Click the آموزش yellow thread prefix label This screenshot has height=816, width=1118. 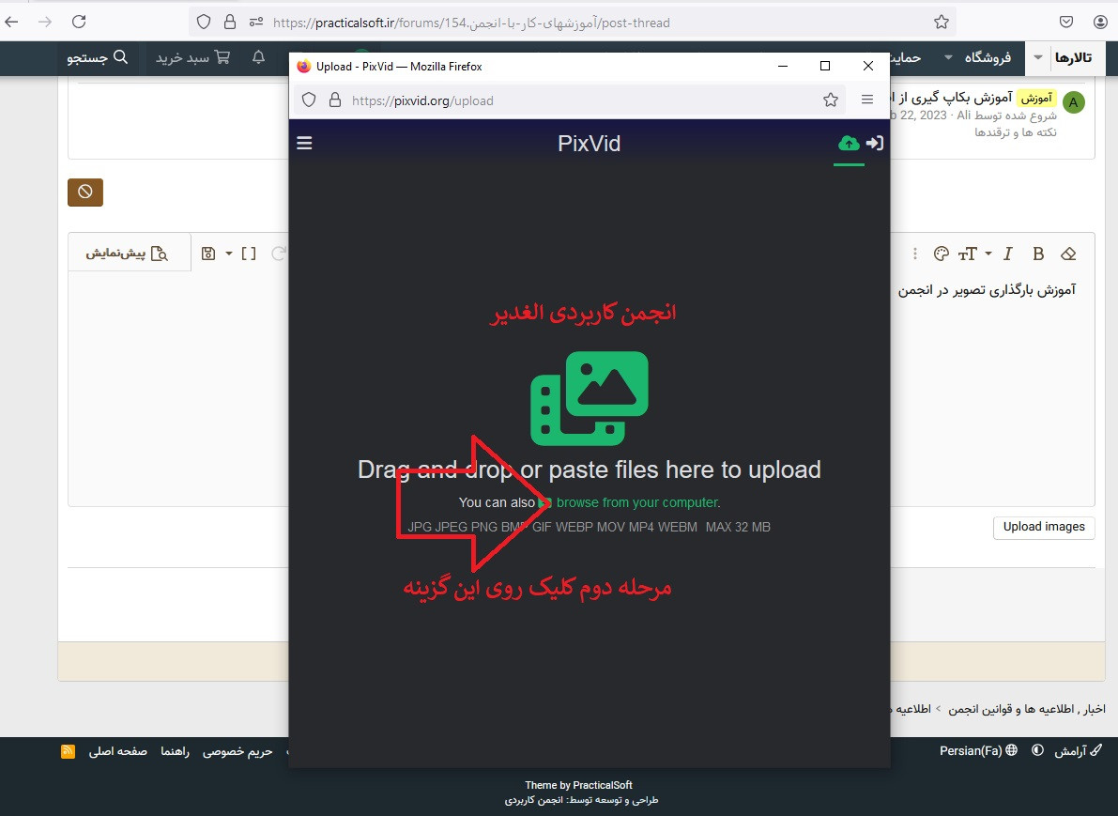(1036, 98)
